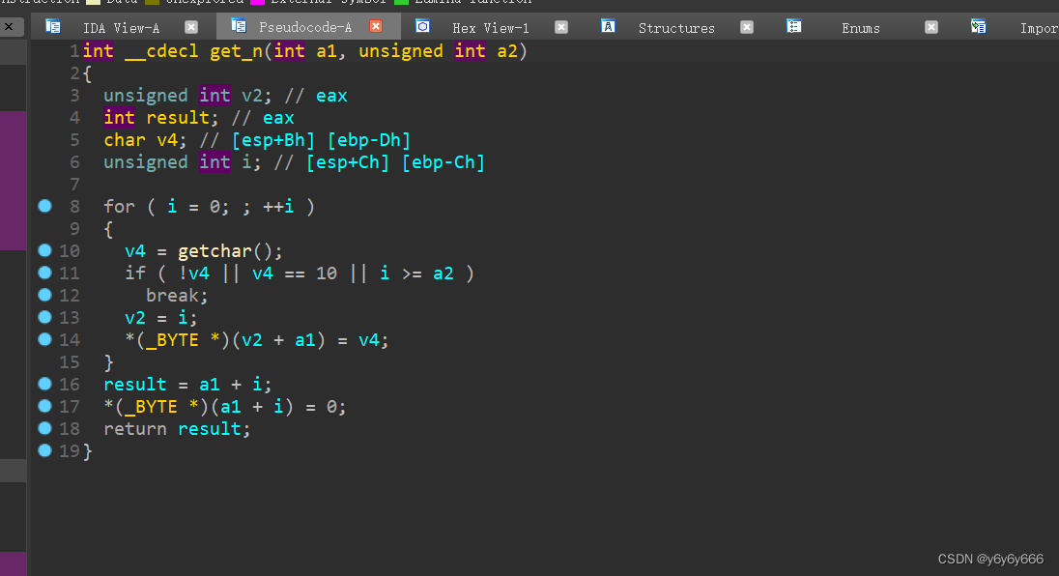Switch to the Hex View-1 tab
1059x576 pixels.
[491, 27]
